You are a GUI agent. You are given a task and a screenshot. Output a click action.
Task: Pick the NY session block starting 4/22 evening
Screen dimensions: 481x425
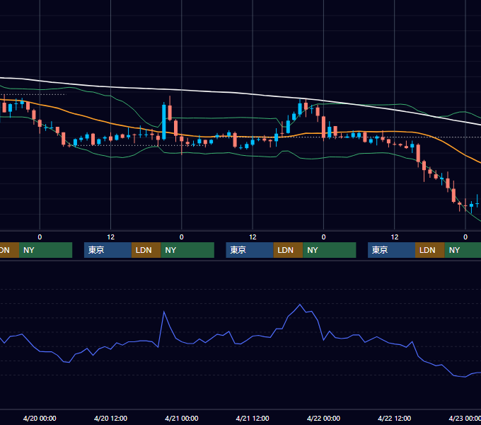click(x=463, y=250)
